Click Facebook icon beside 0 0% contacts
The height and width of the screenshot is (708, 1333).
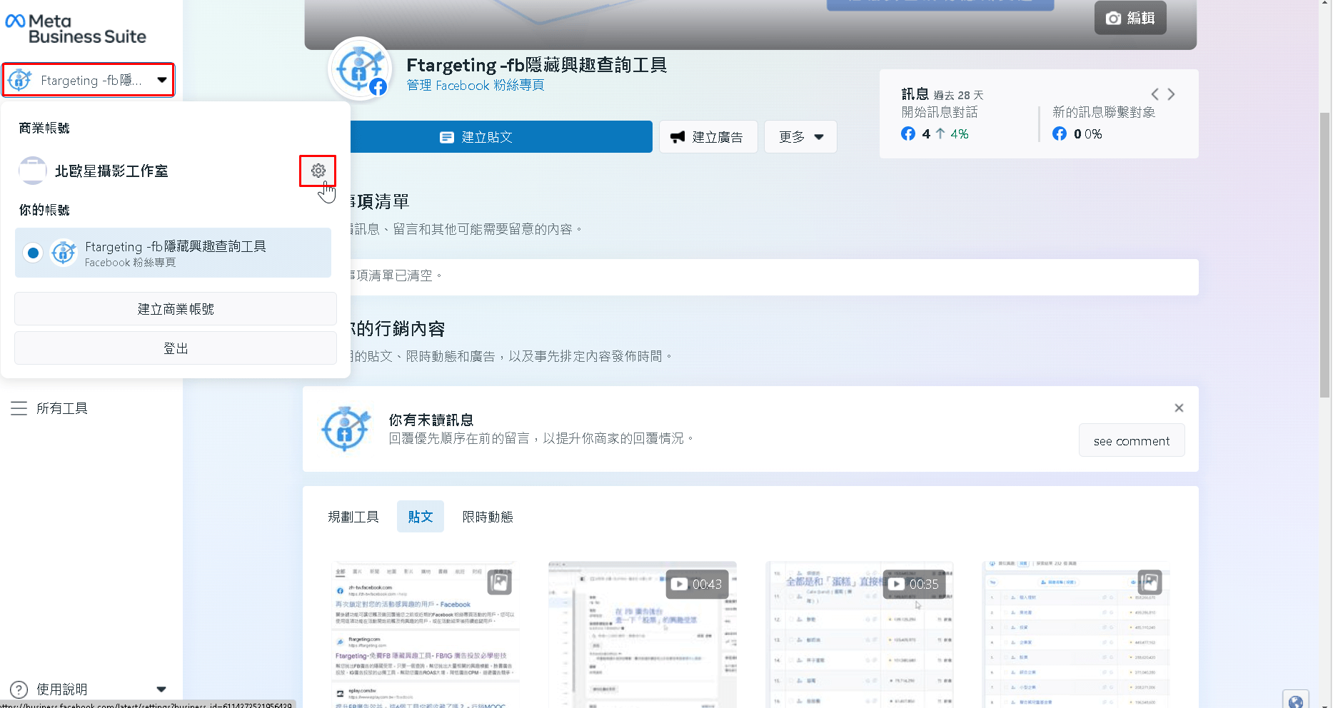point(1060,133)
